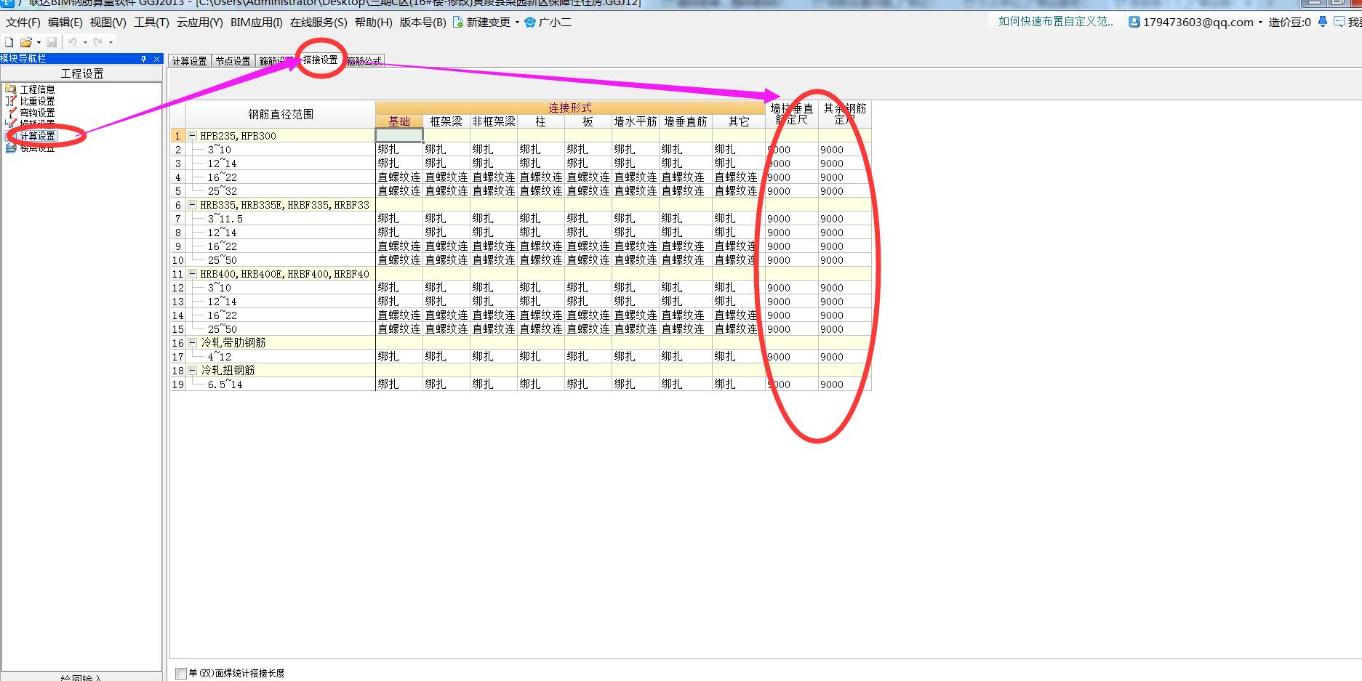The height and width of the screenshot is (681, 1362).
Task: Select the 板 cell in row 12 (3~10)
Action: (x=588, y=288)
